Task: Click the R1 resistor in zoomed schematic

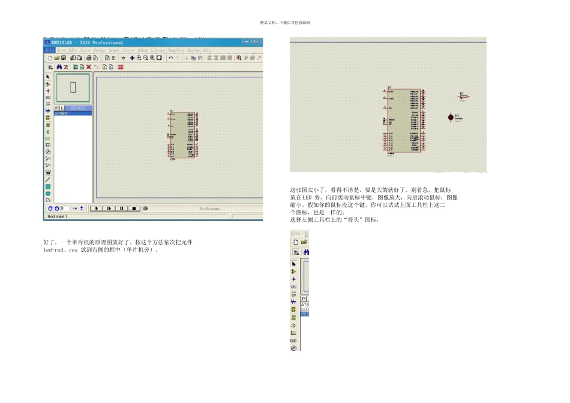Action: (463, 97)
